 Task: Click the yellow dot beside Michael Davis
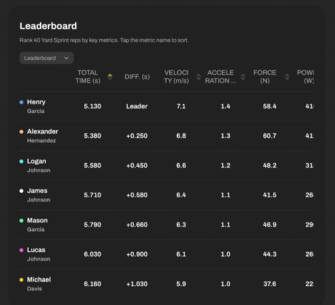tap(21, 280)
